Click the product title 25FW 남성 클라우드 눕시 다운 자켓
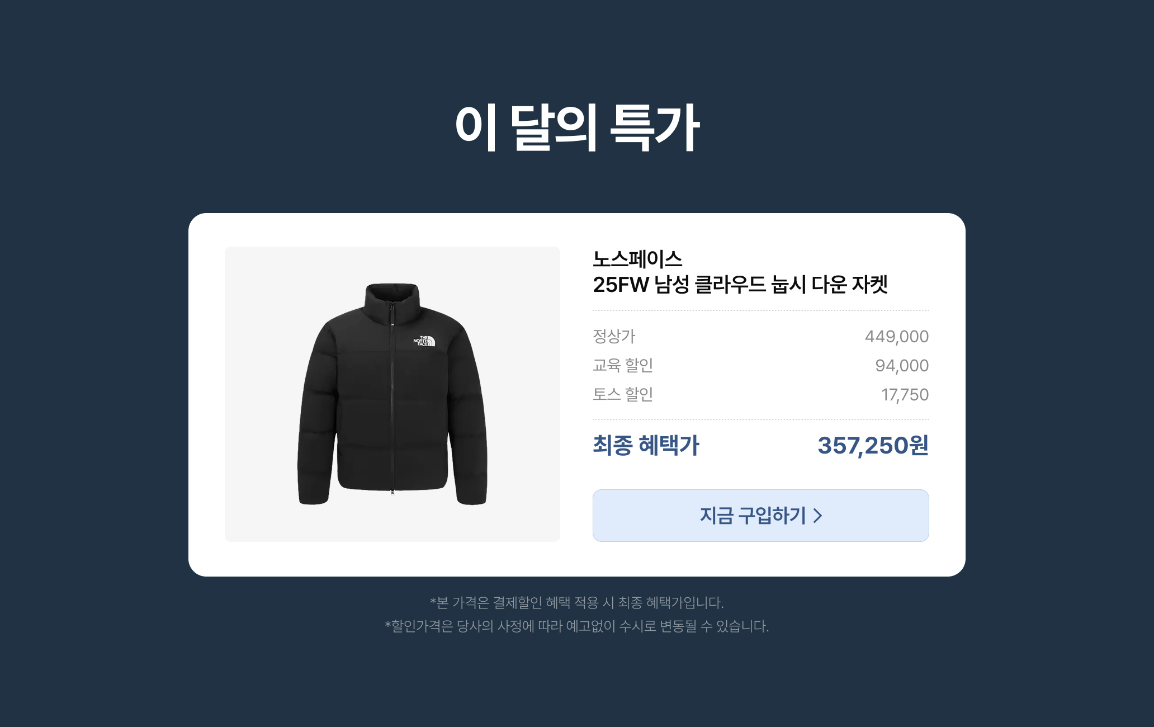 (740, 285)
